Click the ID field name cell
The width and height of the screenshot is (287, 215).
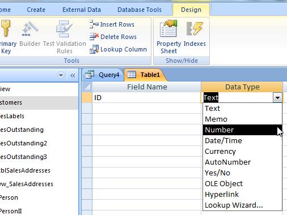pyautogui.click(x=146, y=98)
